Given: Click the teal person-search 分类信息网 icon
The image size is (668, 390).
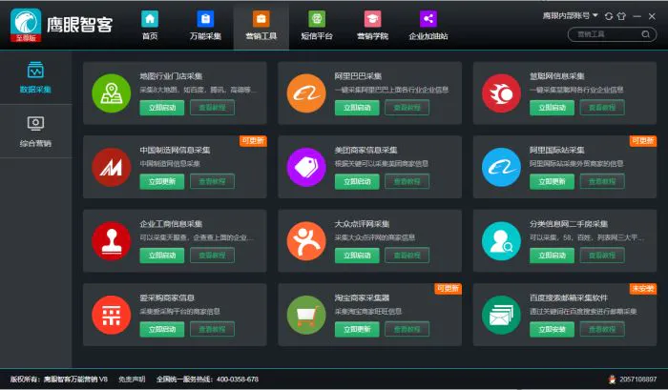Looking at the screenshot, I should click(501, 241).
